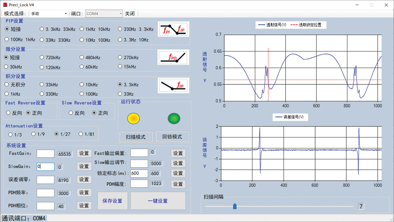Click the blue transmission signal legend marker
The width and height of the screenshot is (394, 222).
[x=262, y=25]
